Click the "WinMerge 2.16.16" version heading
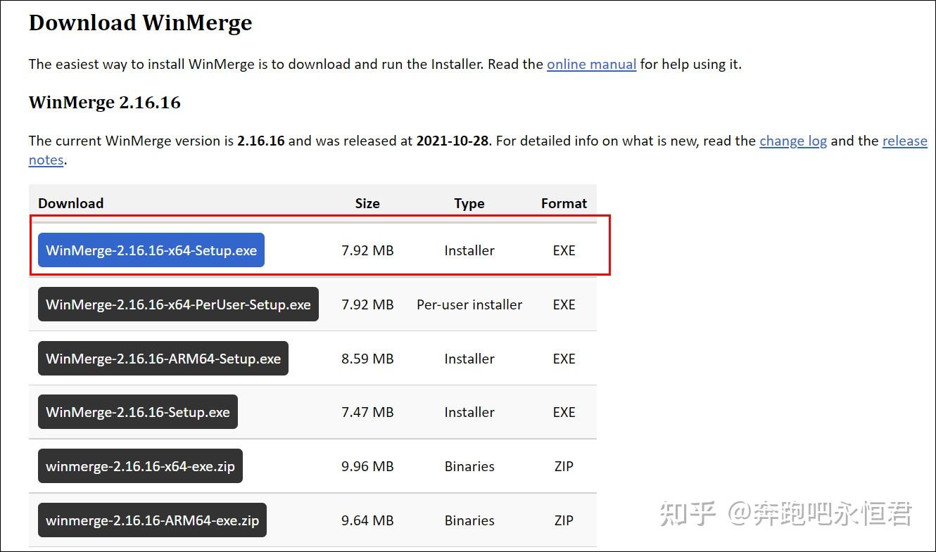936x552 pixels. coord(104,103)
